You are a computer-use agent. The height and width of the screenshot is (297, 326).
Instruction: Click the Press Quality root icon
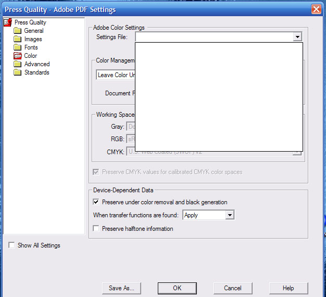[x=8, y=22]
